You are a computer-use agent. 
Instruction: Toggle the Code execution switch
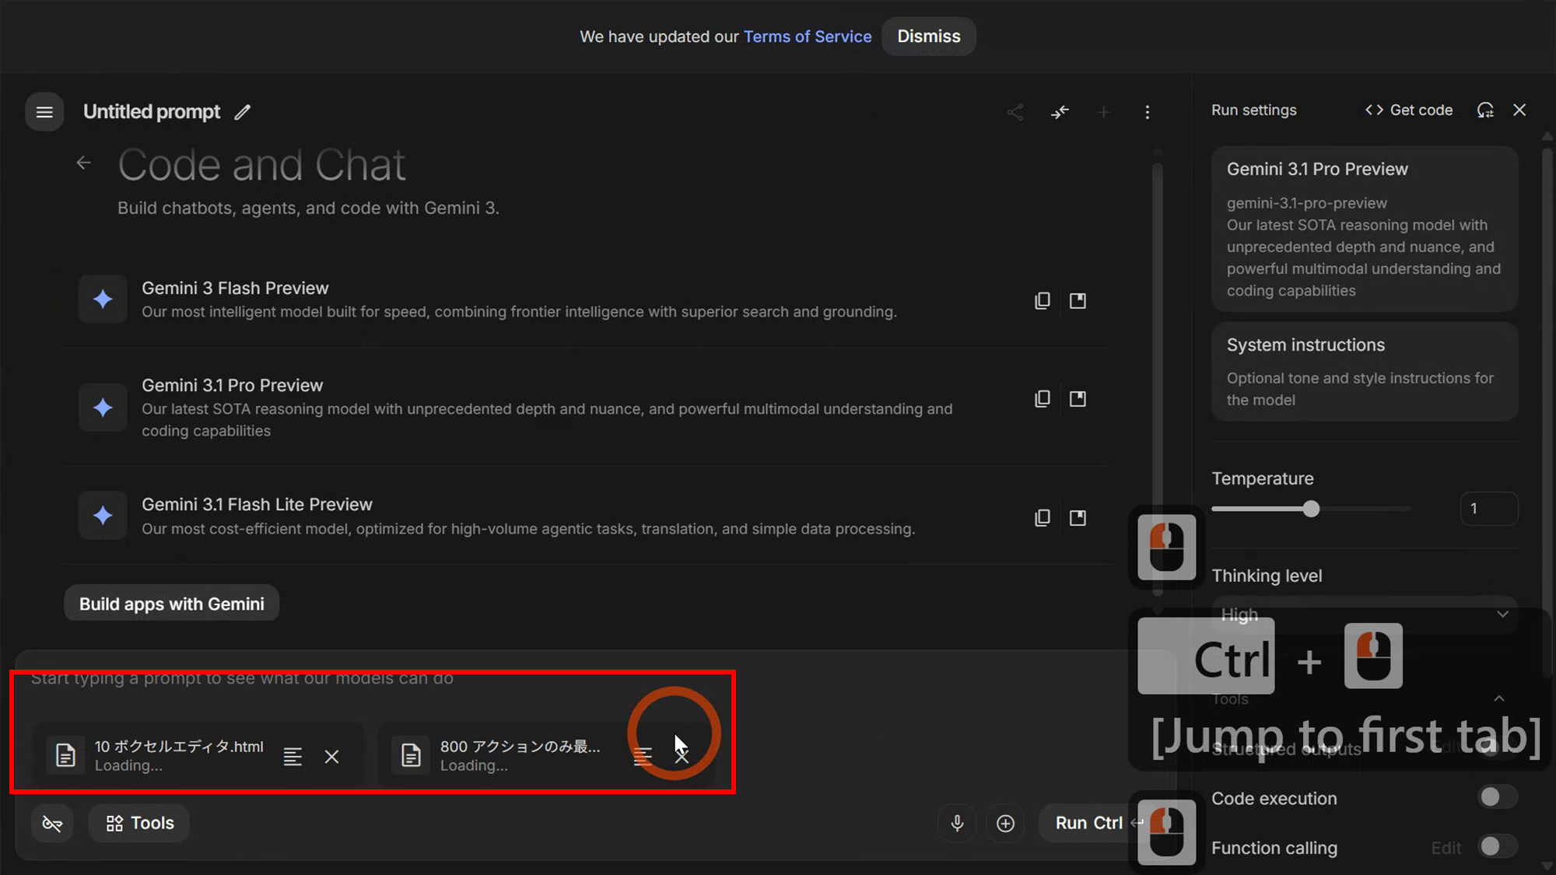point(1497,797)
